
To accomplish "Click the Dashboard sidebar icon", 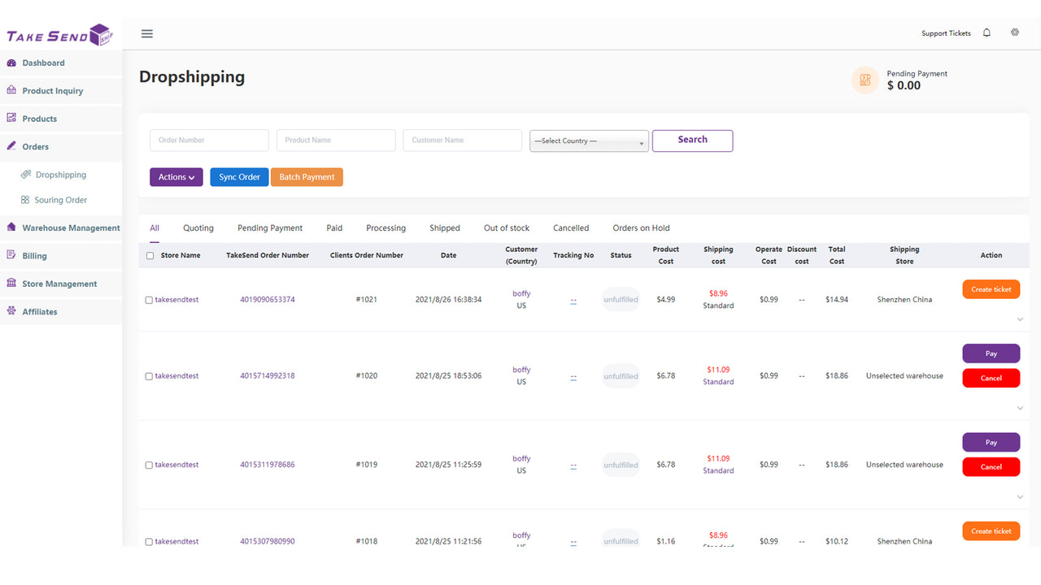I will pyautogui.click(x=11, y=63).
